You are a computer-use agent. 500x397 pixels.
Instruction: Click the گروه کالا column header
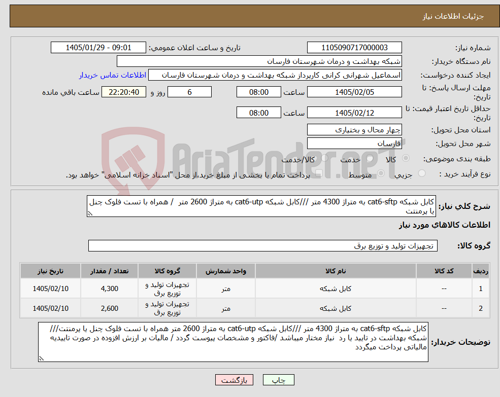[168, 271]
